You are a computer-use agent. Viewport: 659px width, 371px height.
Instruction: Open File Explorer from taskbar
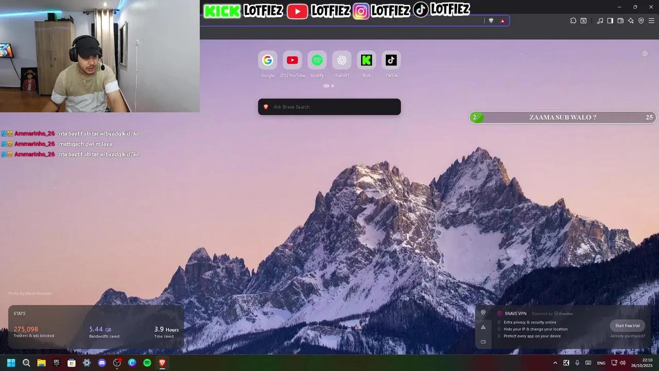41,363
